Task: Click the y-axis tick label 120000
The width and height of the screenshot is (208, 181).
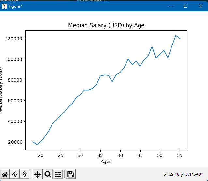Action: pos(14,39)
